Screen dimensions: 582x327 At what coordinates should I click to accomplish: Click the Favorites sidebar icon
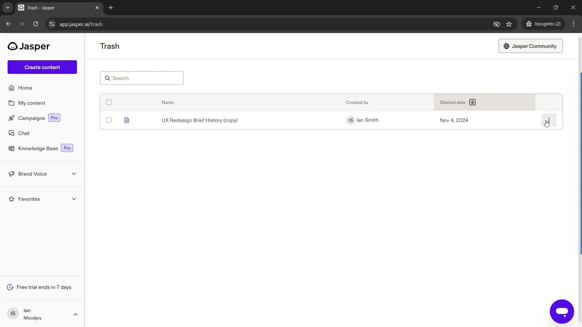(x=11, y=199)
